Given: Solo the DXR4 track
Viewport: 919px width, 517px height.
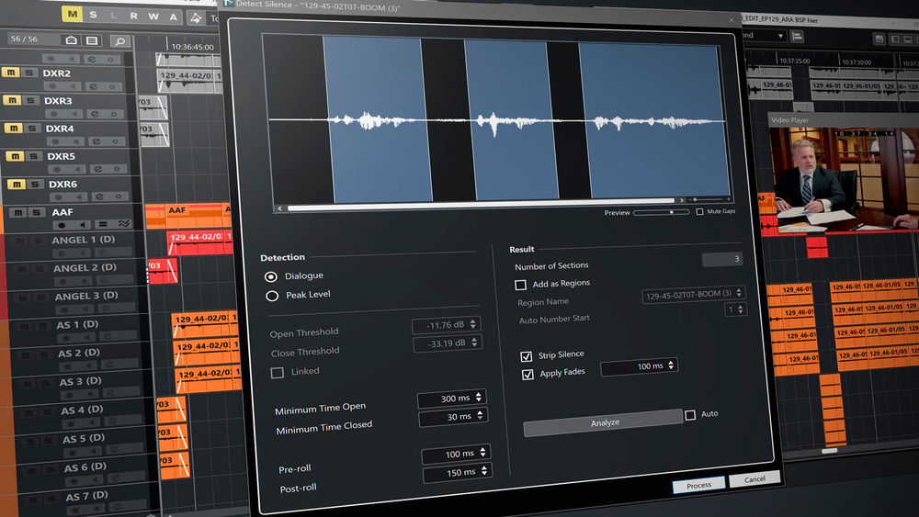Looking at the screenshot, I should click(x=30, y=129).
